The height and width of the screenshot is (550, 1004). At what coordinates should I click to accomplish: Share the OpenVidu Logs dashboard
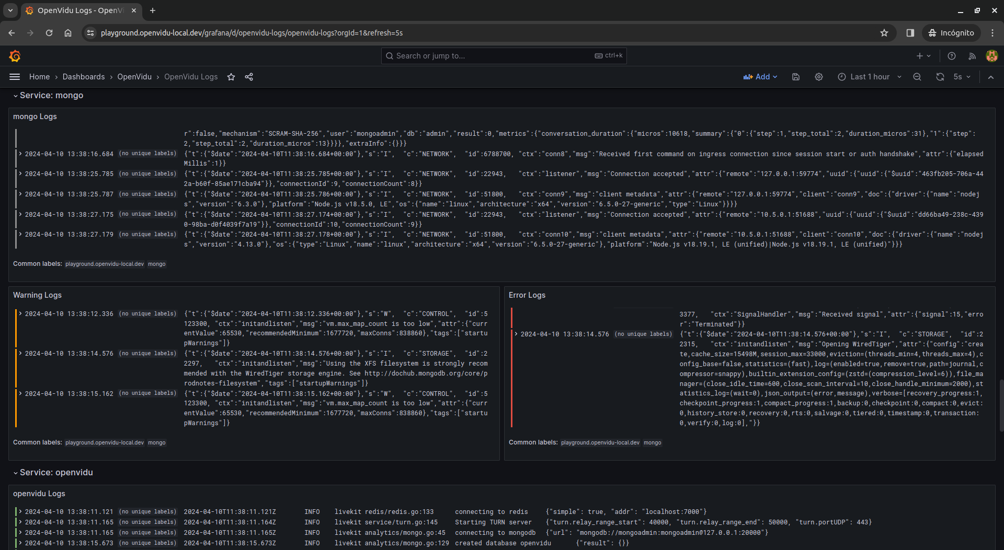(x=249, y=77)
